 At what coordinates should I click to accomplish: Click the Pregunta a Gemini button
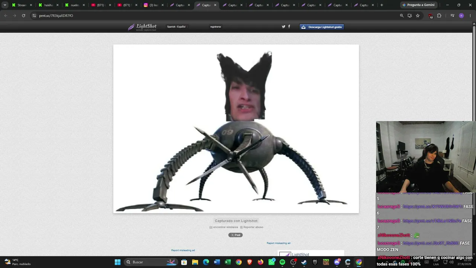coord(418,5)
